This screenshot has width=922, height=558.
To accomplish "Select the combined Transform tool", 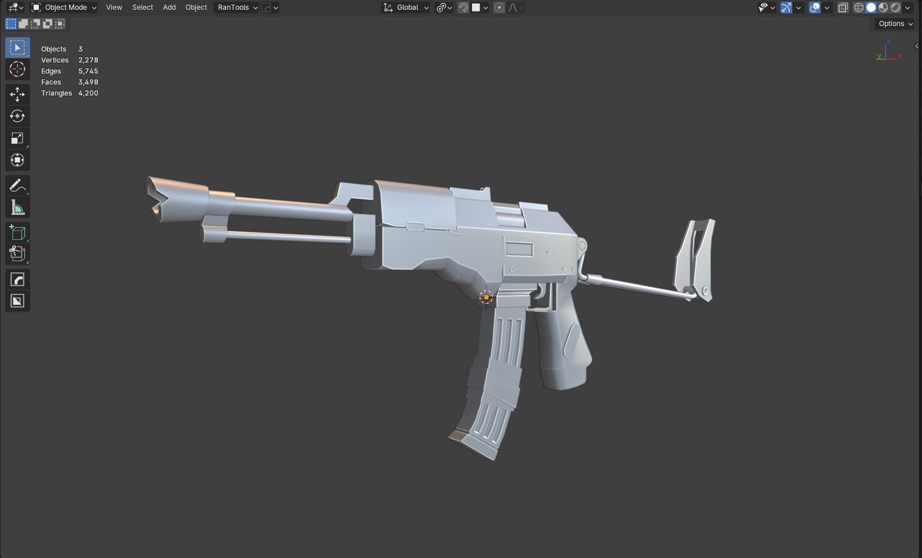I will pyautogui.click(x=17, y=160).
